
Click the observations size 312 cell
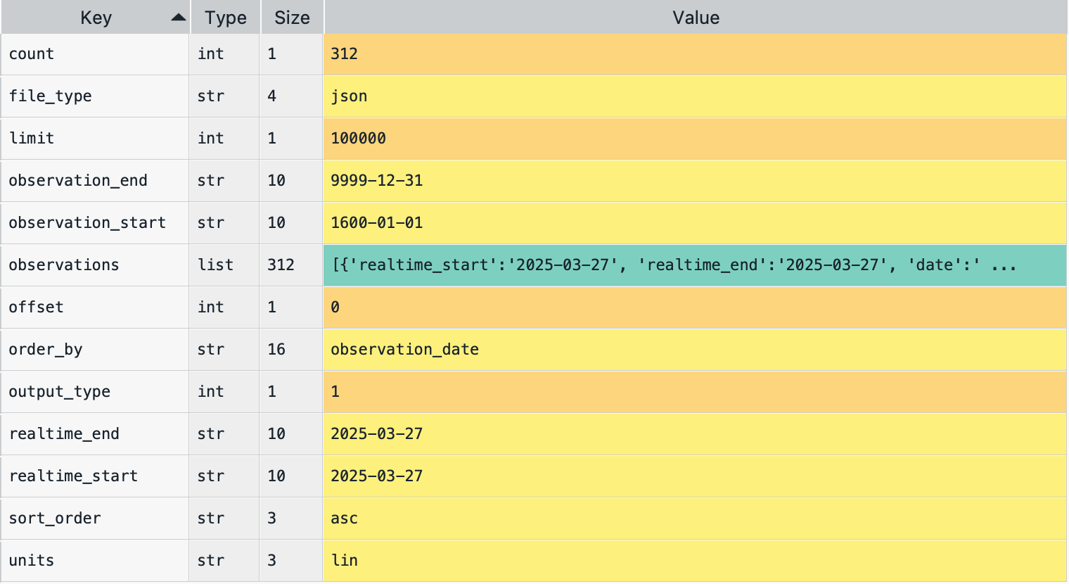(x=281, y=265)
